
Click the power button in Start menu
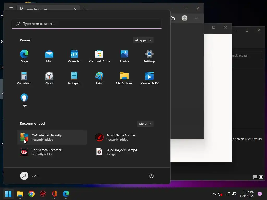151,176
